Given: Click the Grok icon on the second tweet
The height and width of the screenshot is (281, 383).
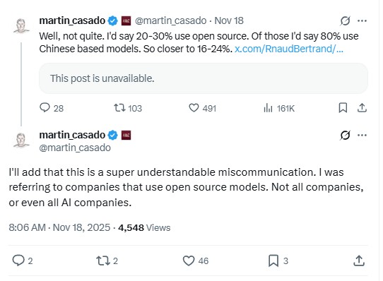Looking at the screenshot, I should (x=345, y=135).
